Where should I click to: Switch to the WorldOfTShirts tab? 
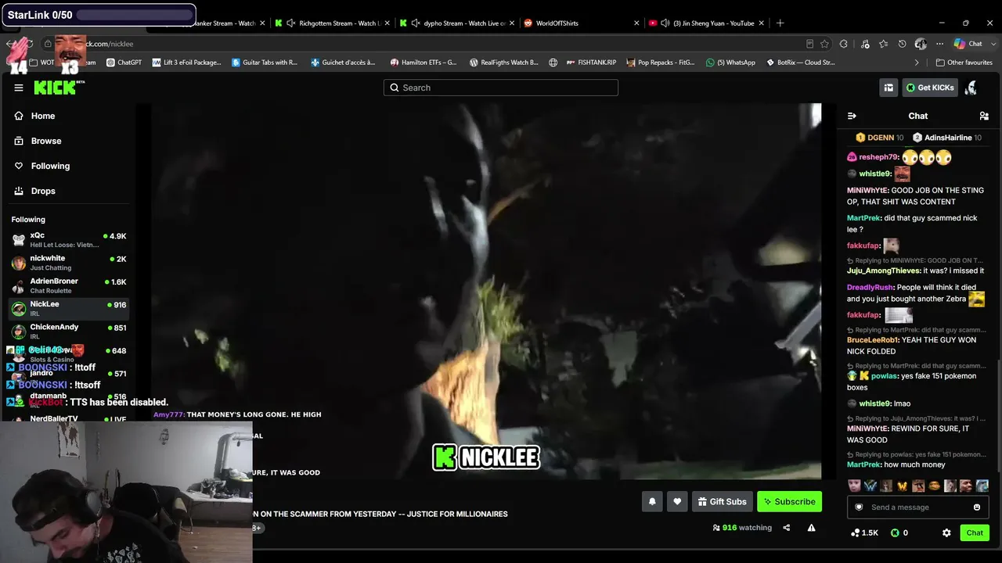click(579, 23)
